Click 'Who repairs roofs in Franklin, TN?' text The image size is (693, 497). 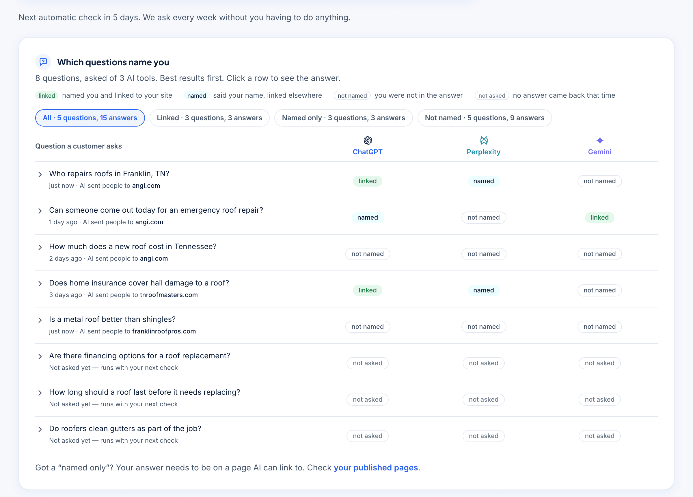[109, 174]
